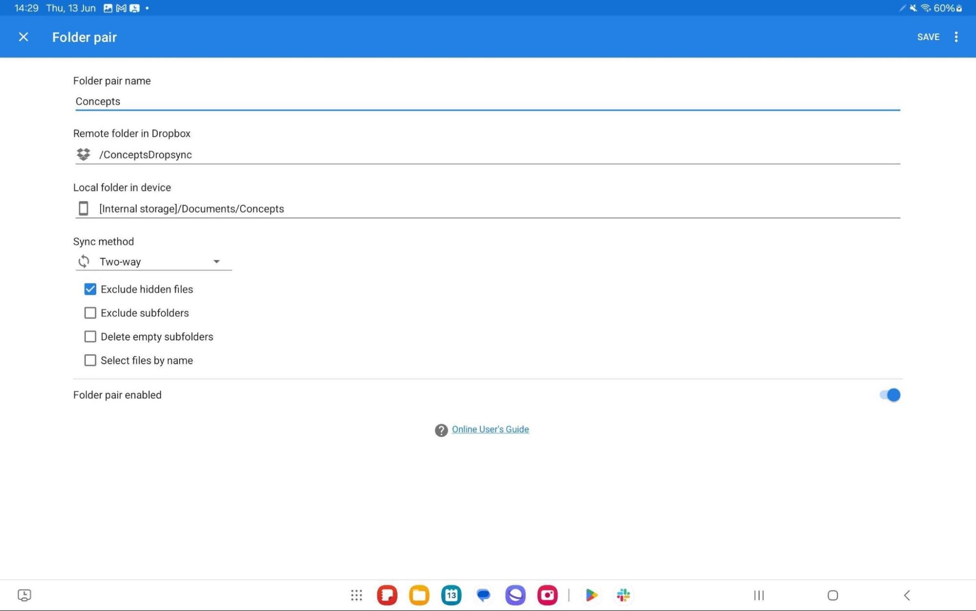The width and height of the screenshot is (976, 611).
Task: Open the Online User's Guide link
Action: click(490, 429)
